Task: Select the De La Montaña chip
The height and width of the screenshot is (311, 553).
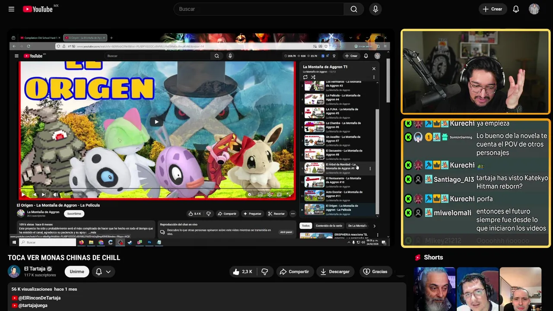Action: click(357, 226)
